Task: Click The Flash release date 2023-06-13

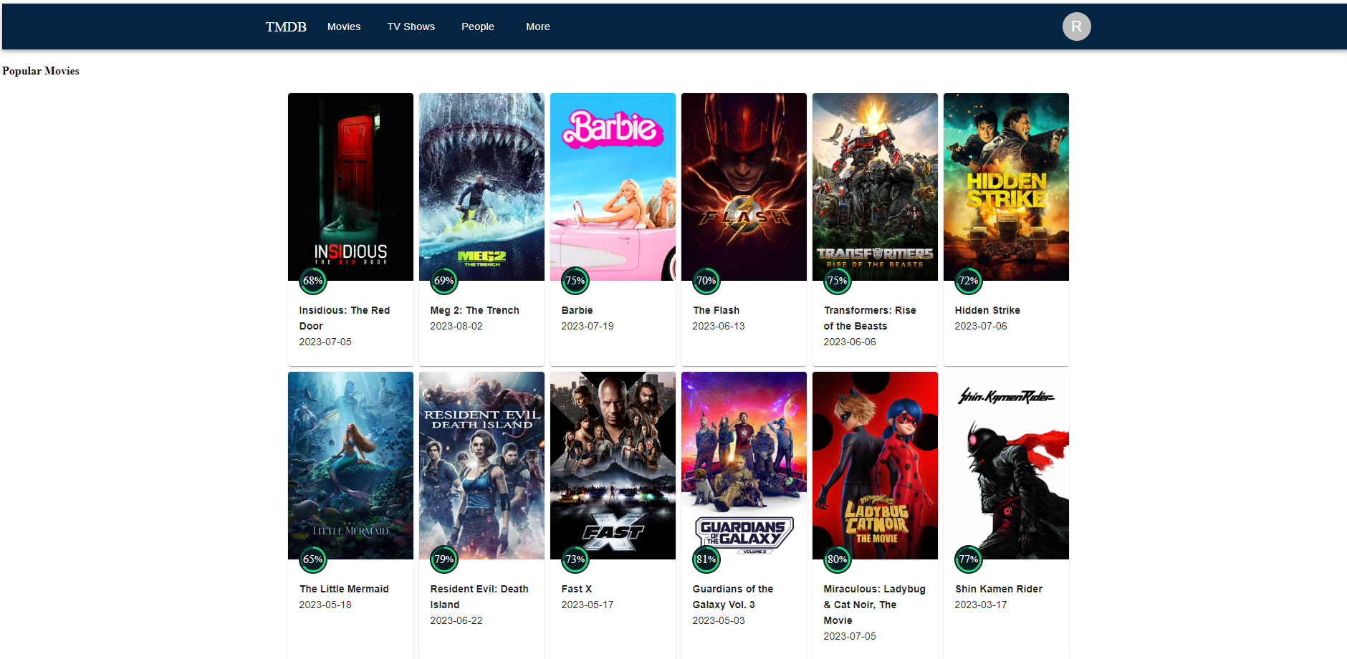Action: click(719, 326)
